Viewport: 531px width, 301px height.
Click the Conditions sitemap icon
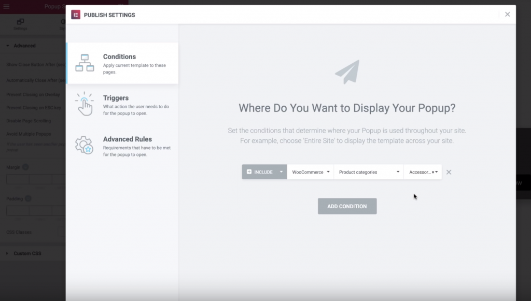click(x=85, y=63)
